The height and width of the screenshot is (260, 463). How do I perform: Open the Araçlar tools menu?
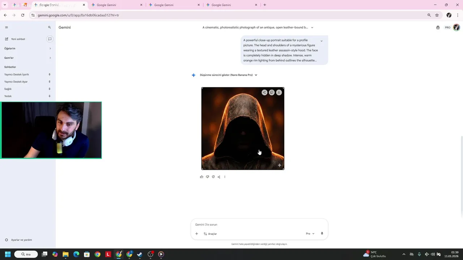coord(210,234)
